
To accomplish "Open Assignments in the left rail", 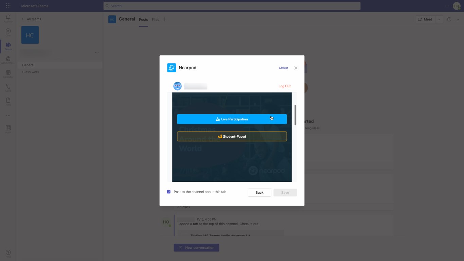I will point(8,60).
